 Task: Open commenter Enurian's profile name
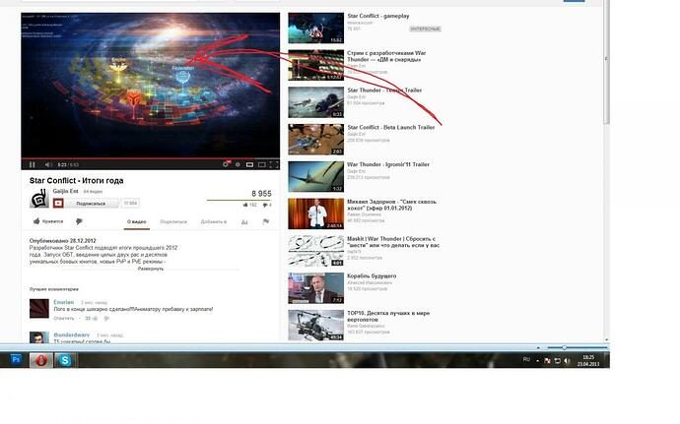[x=64, y=302]
